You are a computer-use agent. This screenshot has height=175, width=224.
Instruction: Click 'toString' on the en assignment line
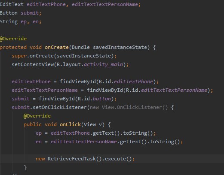[162, 142]
